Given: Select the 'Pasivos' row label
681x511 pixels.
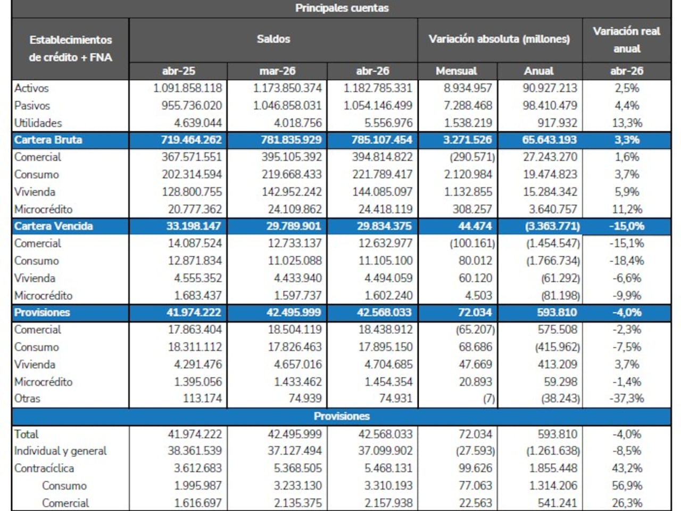Looking at the screenshot, I should click(x=32, y=106).
